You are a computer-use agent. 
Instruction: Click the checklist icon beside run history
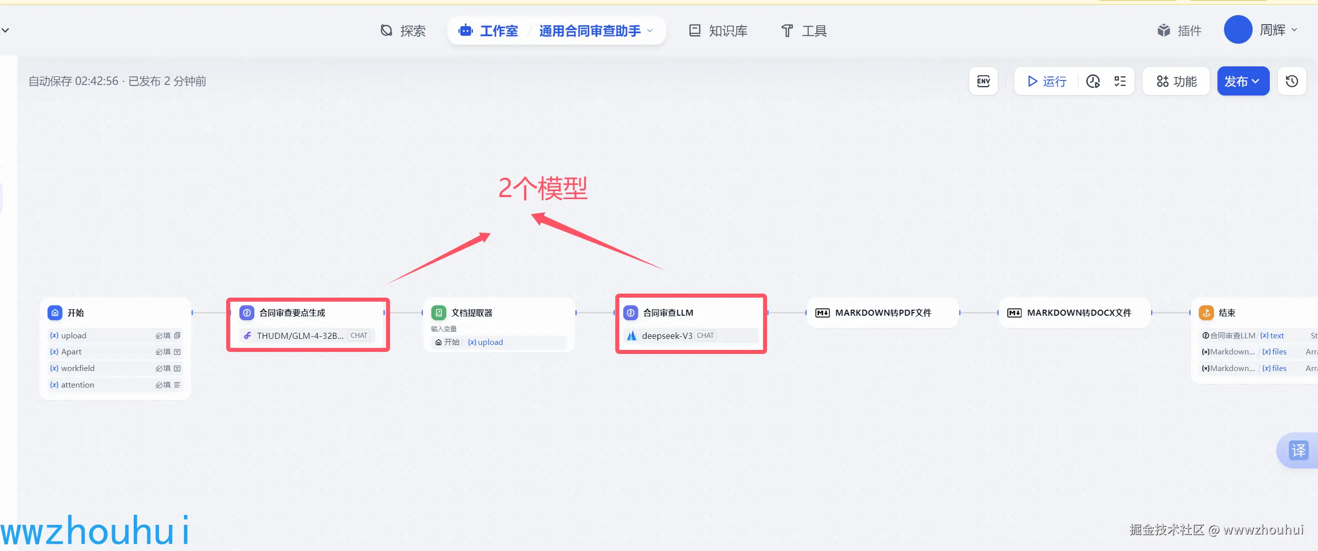point(1120,81)
